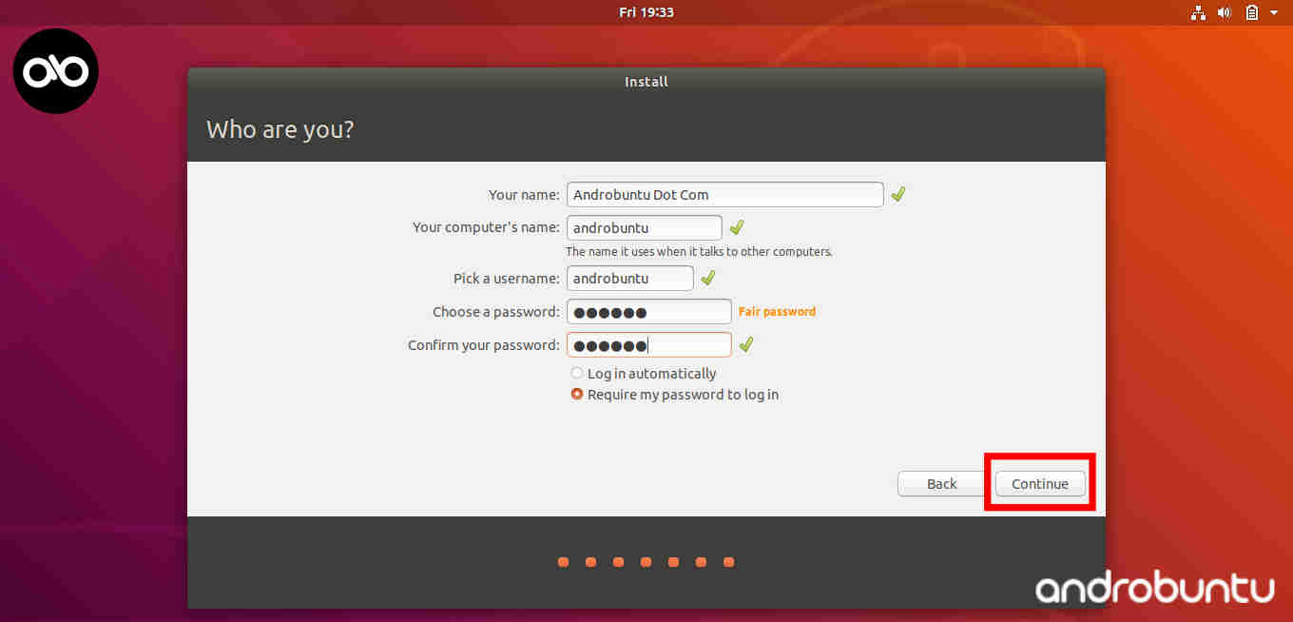Click the checkmark beside computer's name field

pyautogui.click(x=736, y=227)
